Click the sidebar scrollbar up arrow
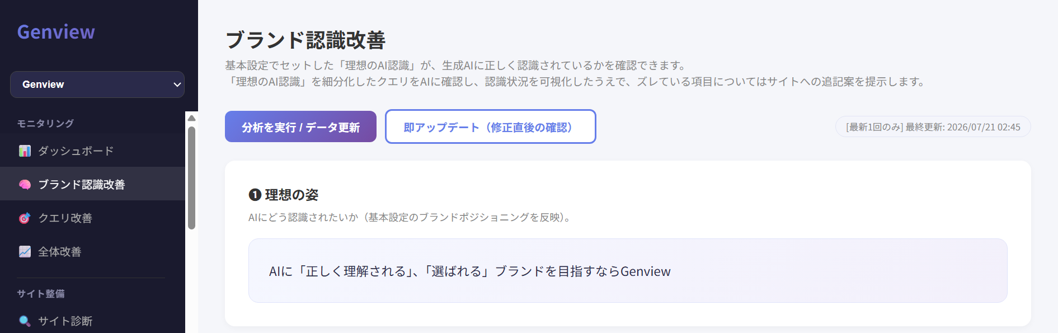Viewport: 1058px width, 333px height. [191, 118]
